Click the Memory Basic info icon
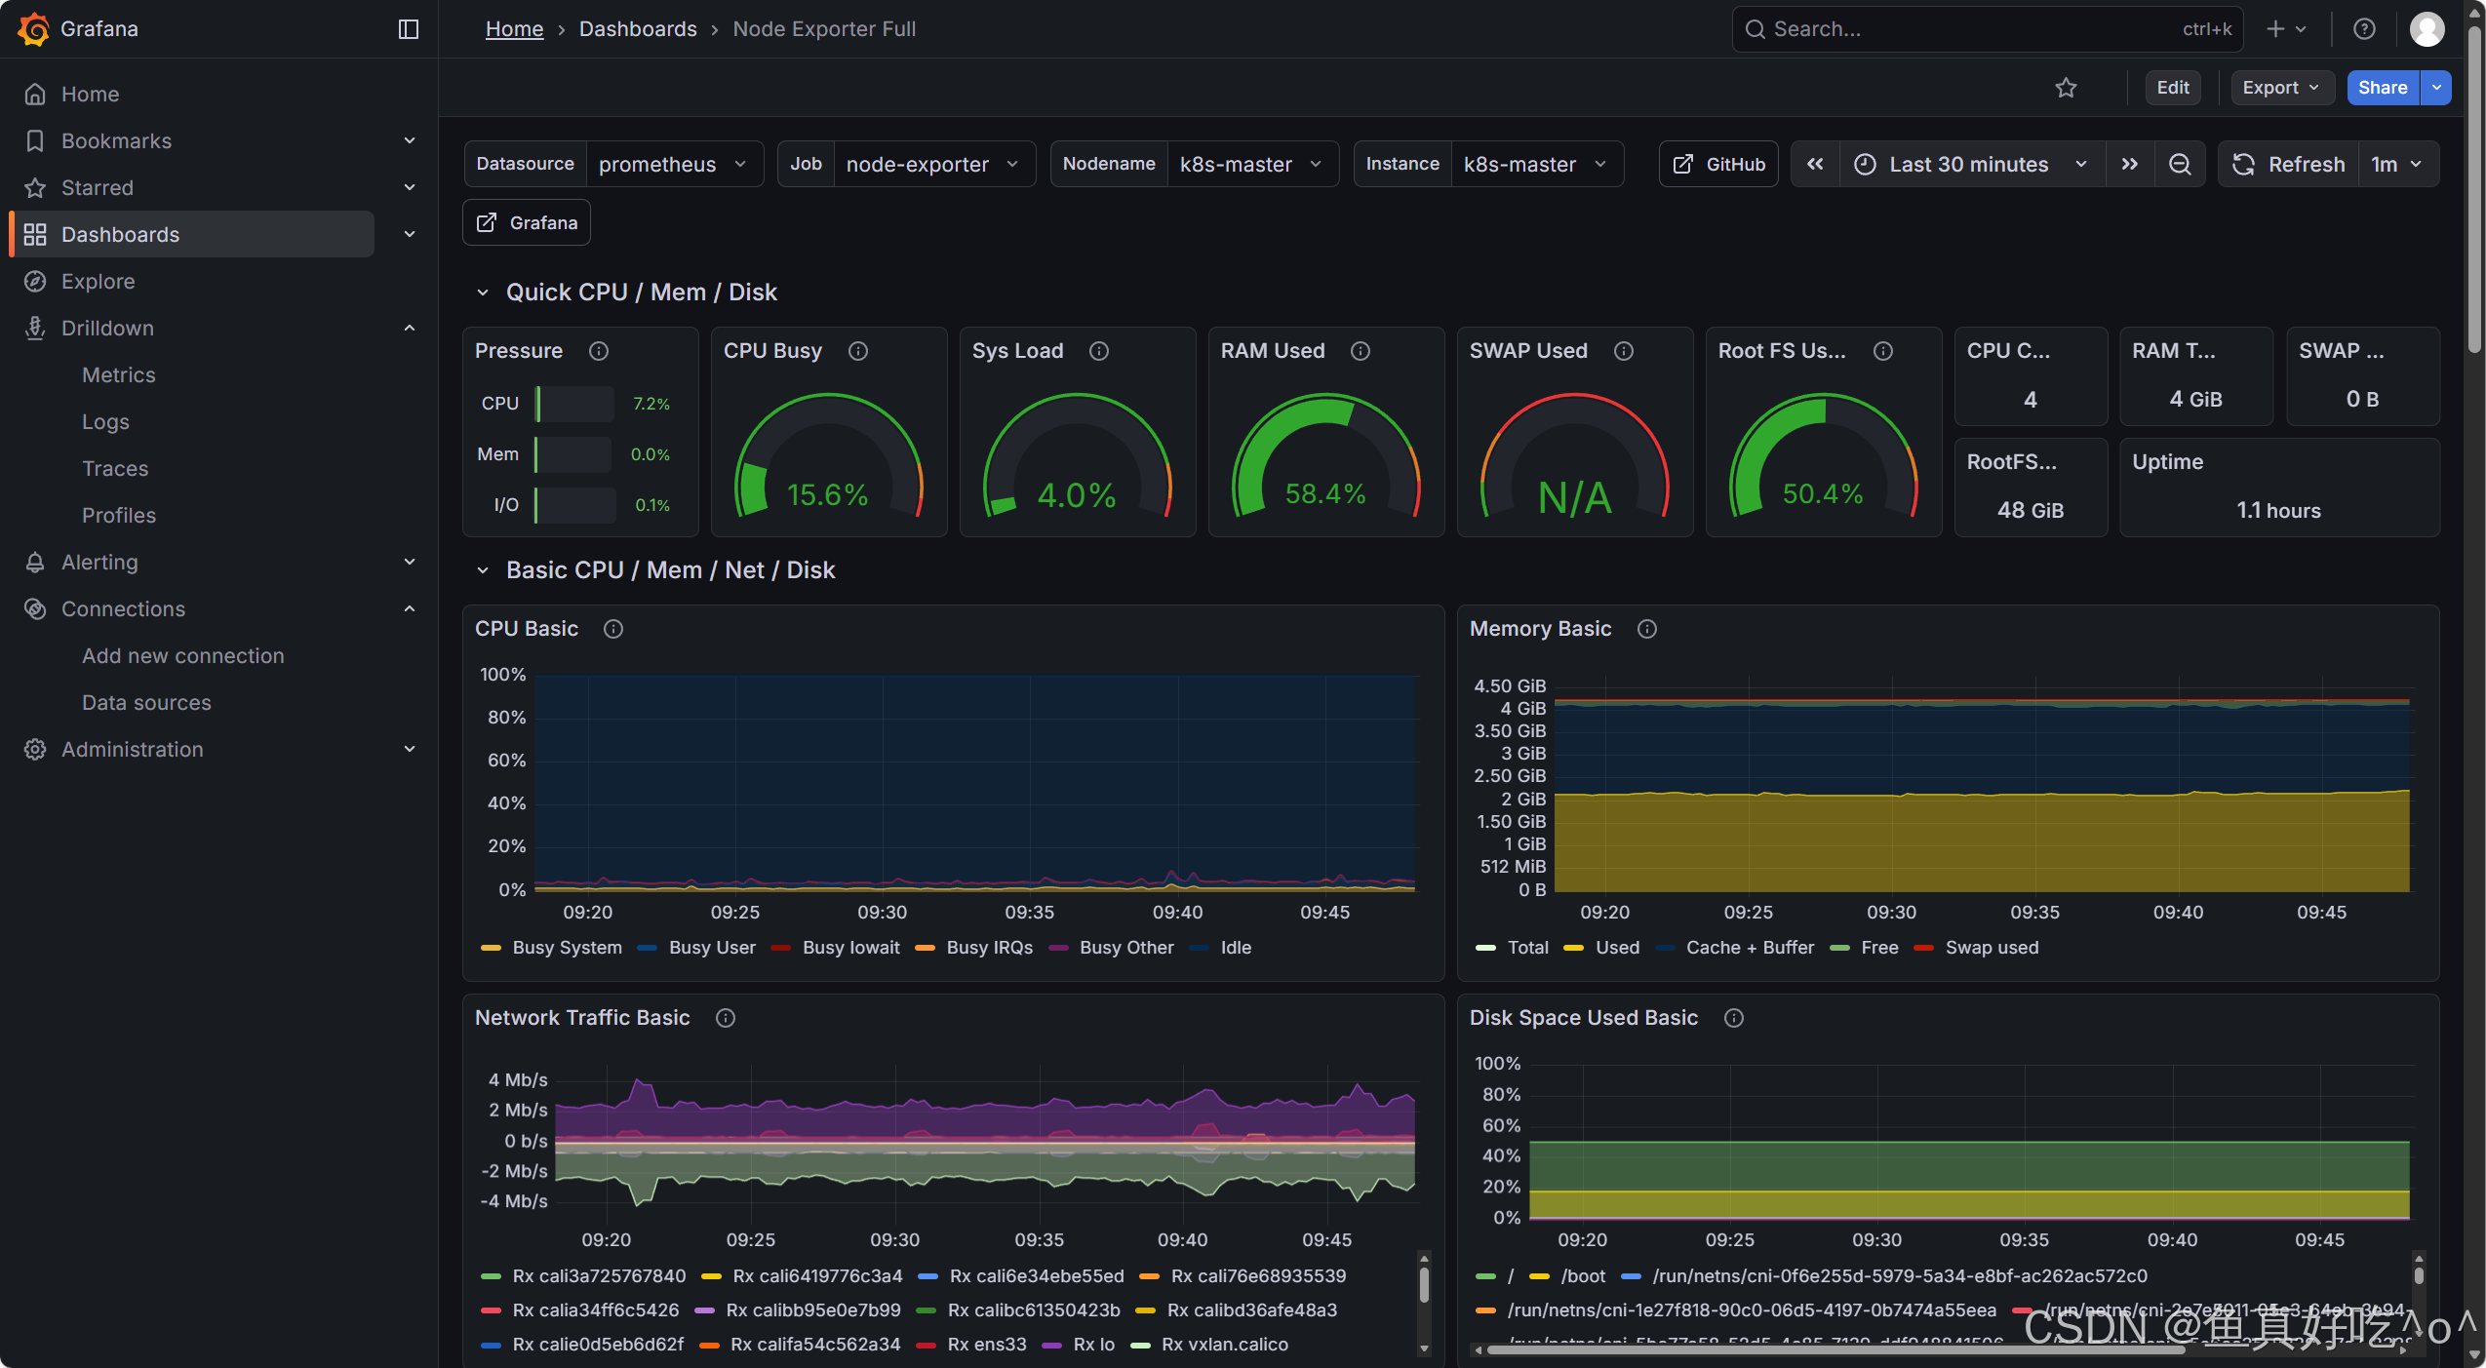Viewport: 2486px width, 1368px height. point(1647,629)
